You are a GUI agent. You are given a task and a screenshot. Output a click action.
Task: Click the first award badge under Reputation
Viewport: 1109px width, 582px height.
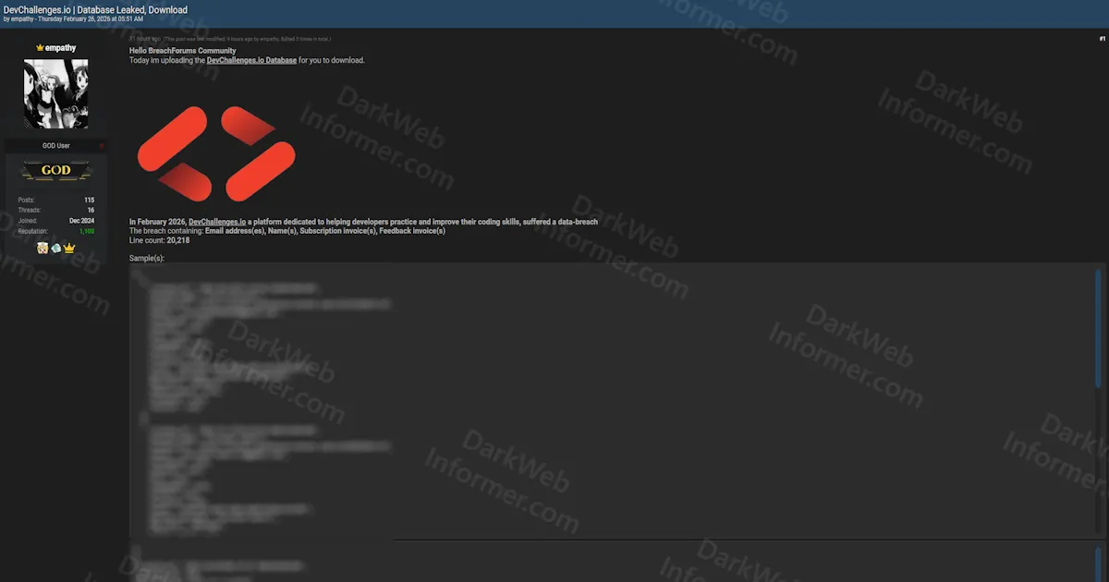43,248
